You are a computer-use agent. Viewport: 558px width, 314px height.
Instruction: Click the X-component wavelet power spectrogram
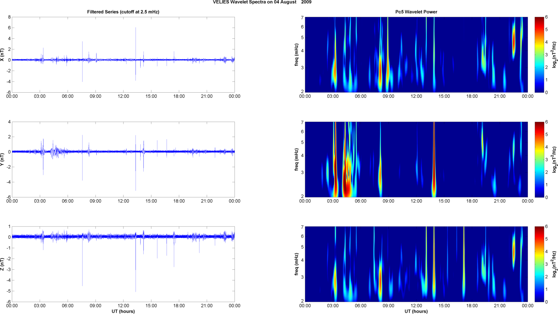pyautogui.click(x=416, y=55)
